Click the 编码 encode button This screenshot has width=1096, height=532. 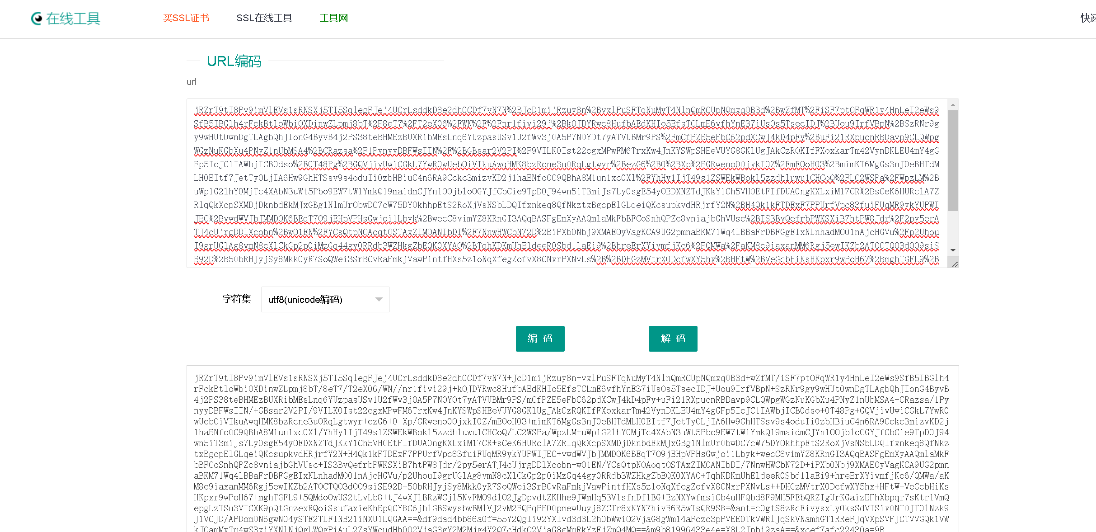coord(540,339)
